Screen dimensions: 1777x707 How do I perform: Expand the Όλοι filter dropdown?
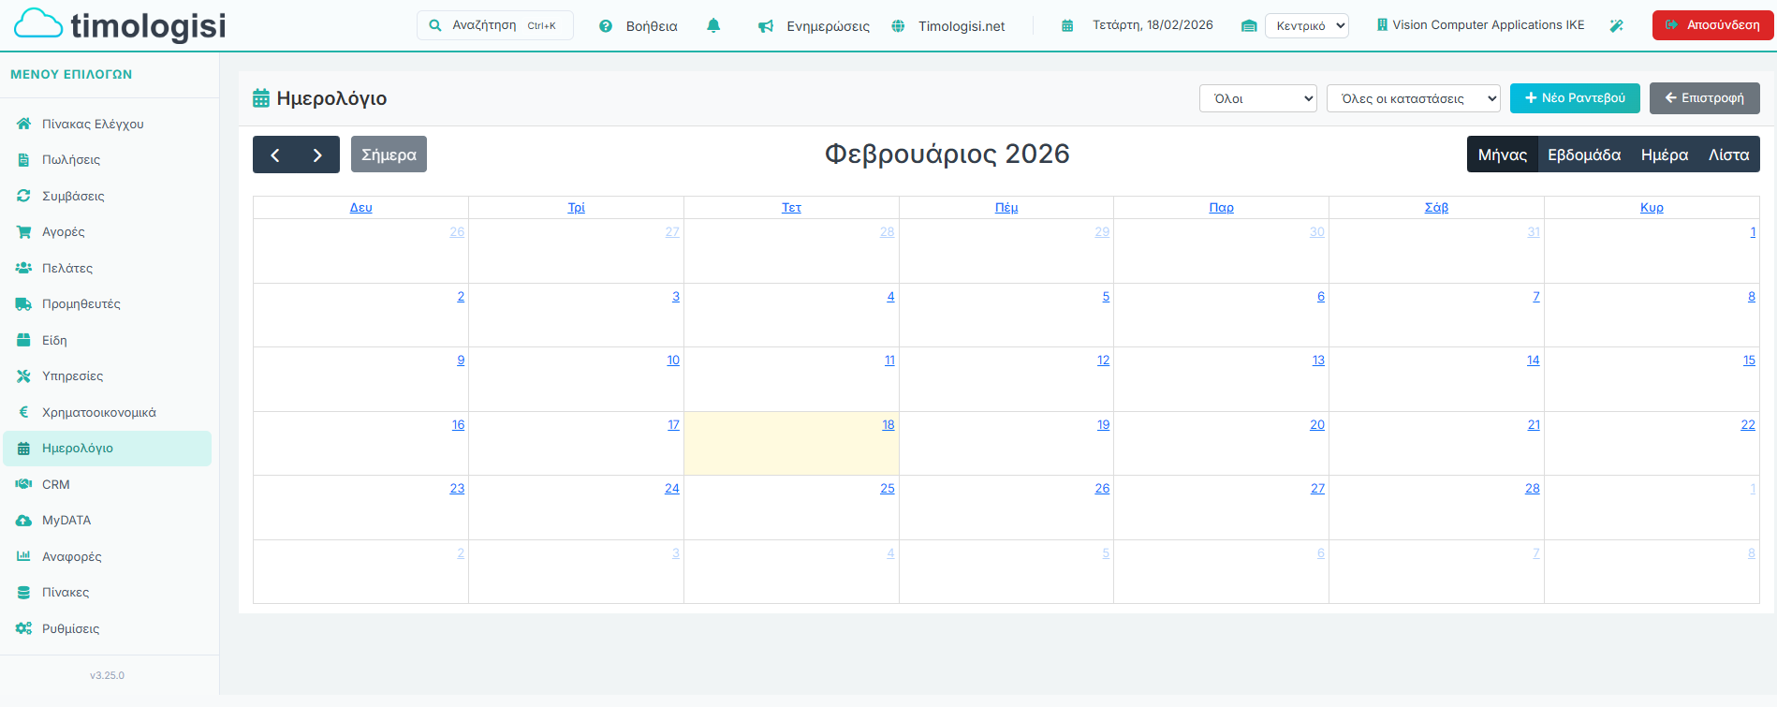coord(1257,98)
